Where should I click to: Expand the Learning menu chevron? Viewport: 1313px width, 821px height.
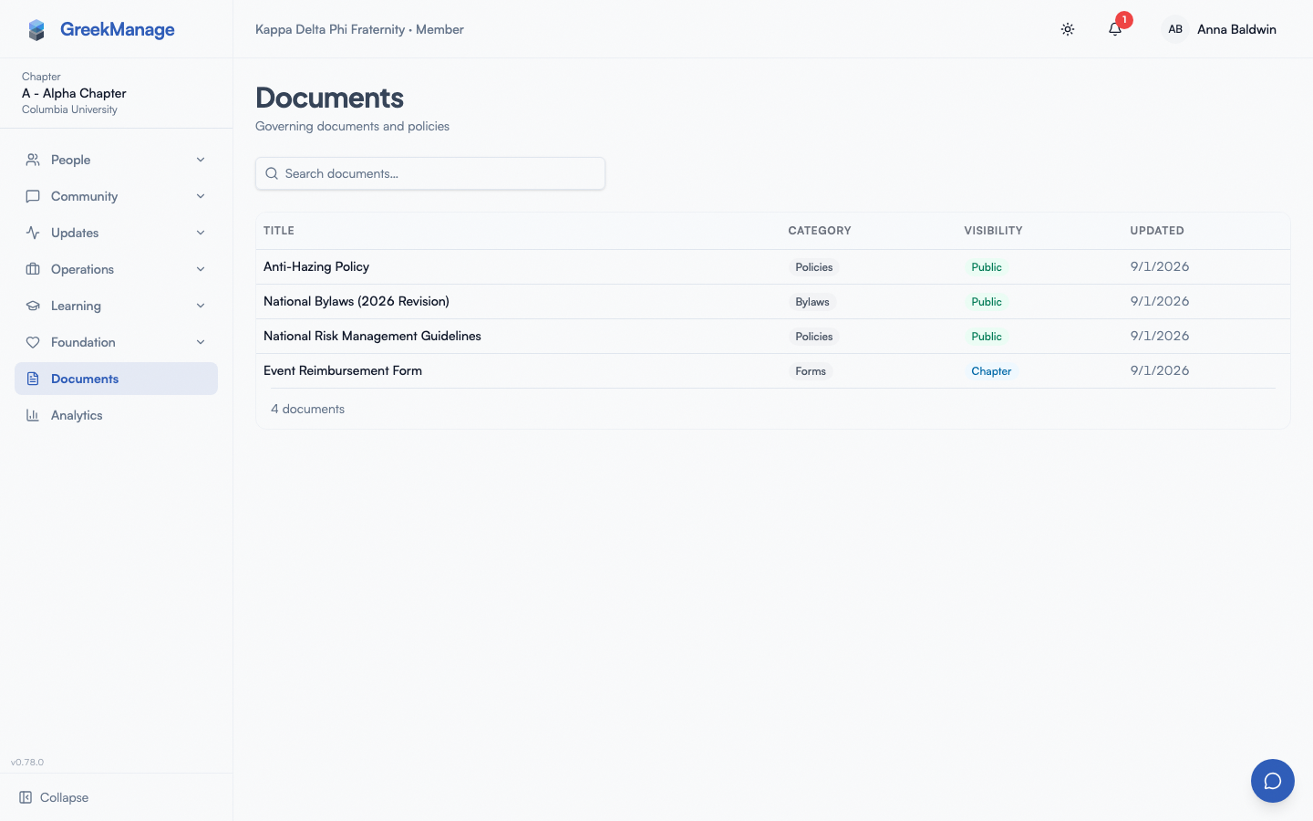201,306
